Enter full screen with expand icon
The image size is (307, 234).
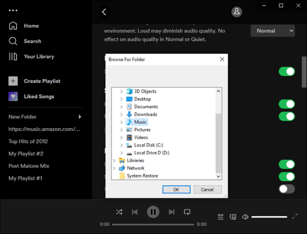tap(295, 216)
